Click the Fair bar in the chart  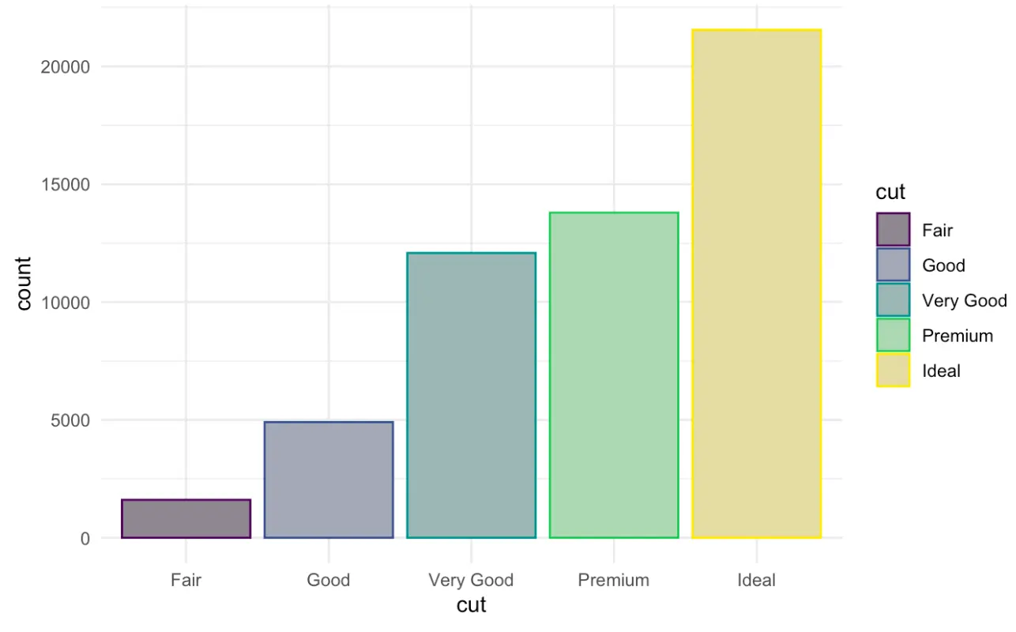tap(186, 519)
